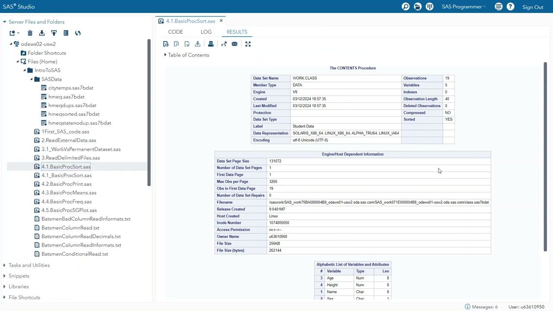Click the download generated data icon in Results toolbar
The width and height of the screenshot is (553, 311).
pos(197,44)
